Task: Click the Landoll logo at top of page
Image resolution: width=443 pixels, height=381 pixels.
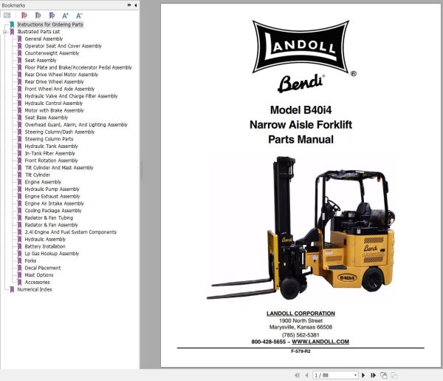Action: pyautogui.click(x=301, y=47)
